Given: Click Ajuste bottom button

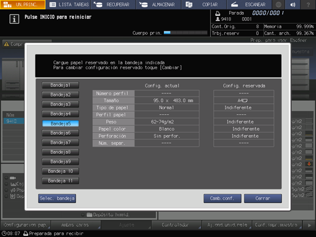Looking at the screenshot, I should tap(127, 225).
